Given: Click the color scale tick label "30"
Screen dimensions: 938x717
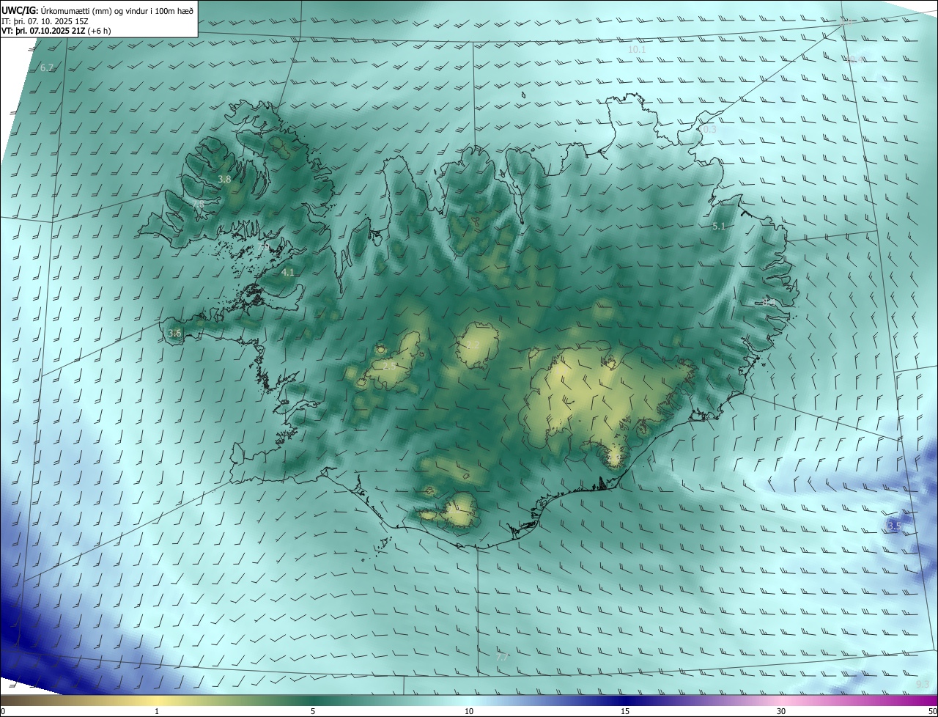Looking at the screenshot, I should (x=781, y=711).
